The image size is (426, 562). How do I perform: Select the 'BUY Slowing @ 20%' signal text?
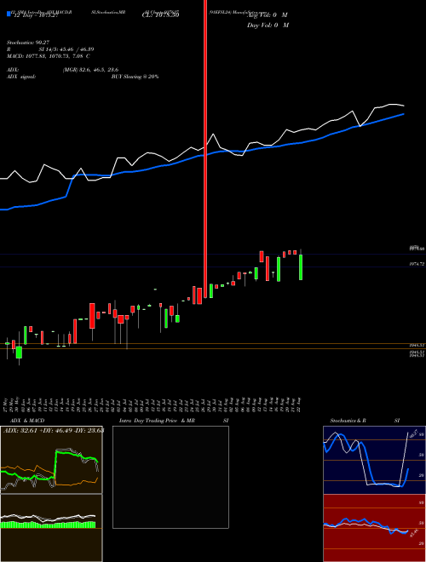135,77
